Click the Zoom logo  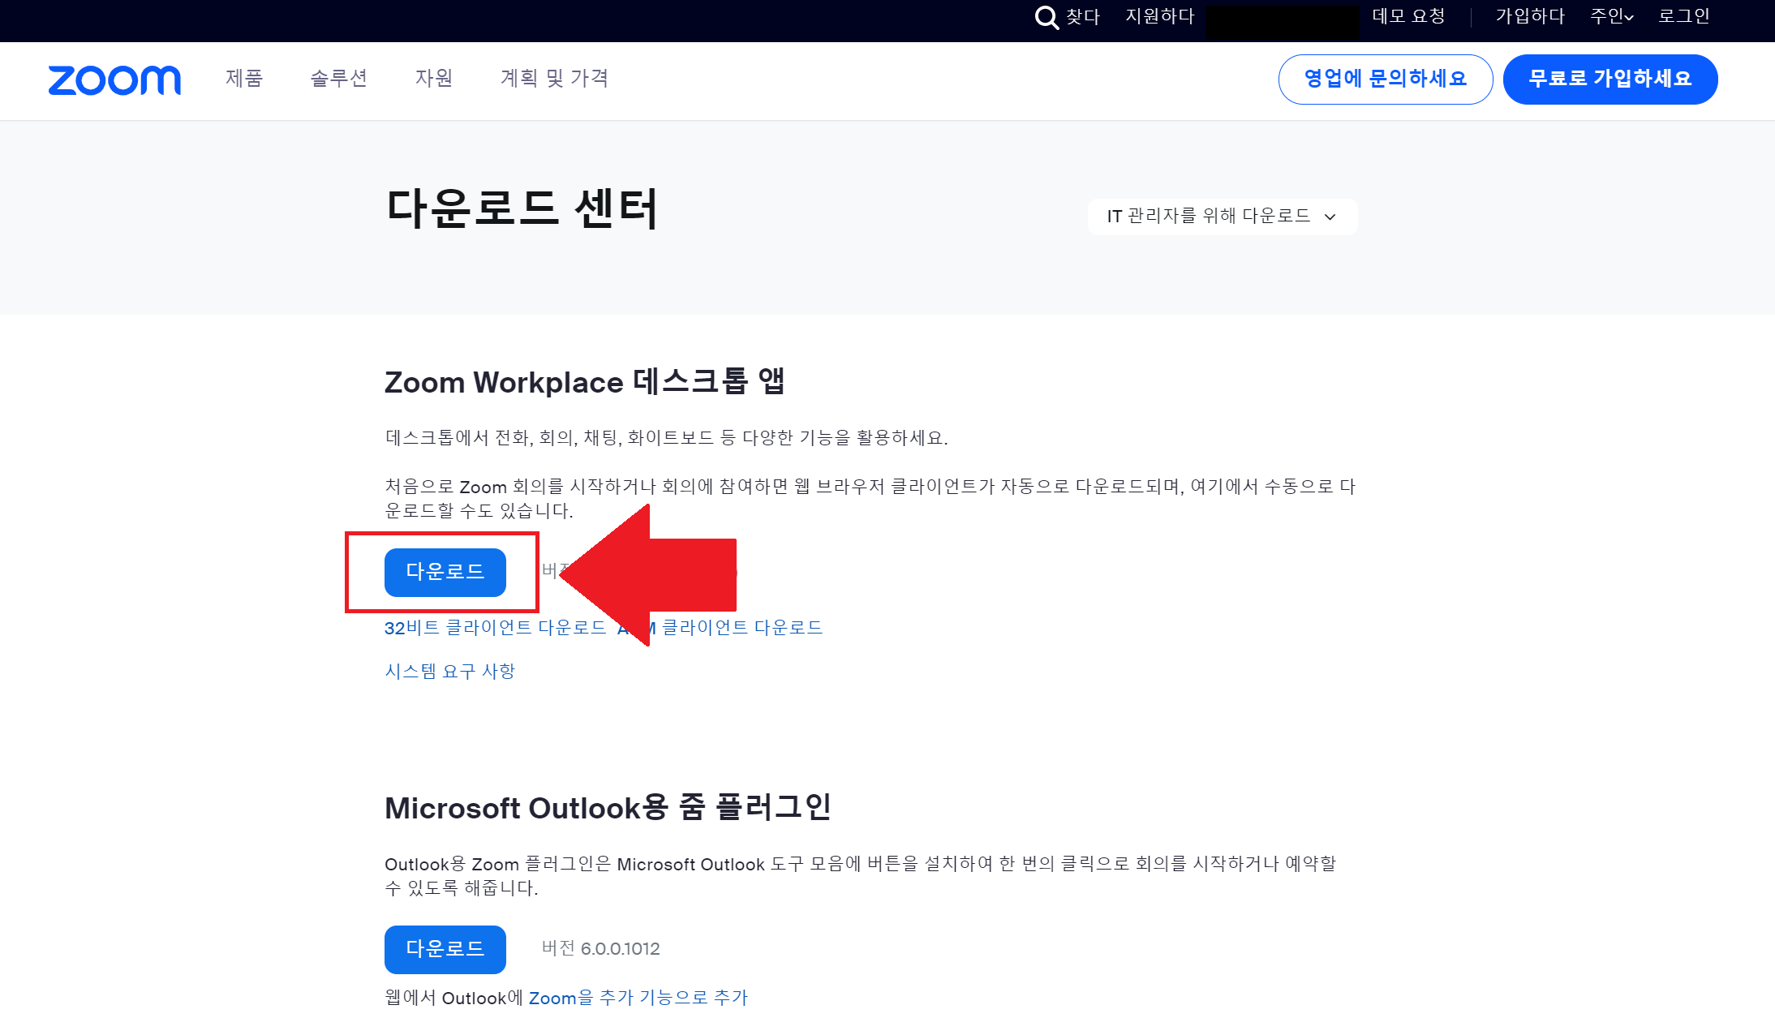click(x=114, y=80)
